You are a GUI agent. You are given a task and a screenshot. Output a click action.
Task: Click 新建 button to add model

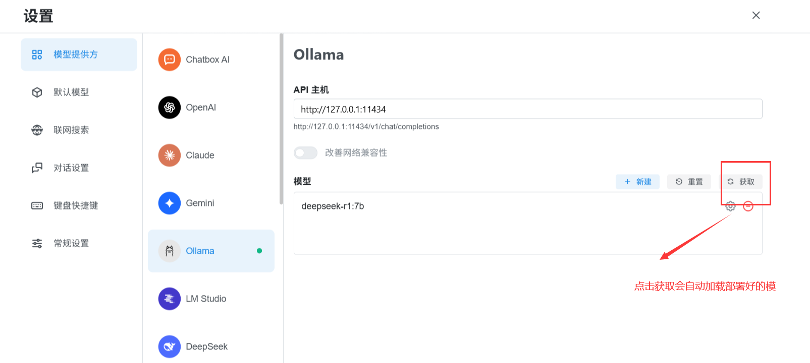637,182
